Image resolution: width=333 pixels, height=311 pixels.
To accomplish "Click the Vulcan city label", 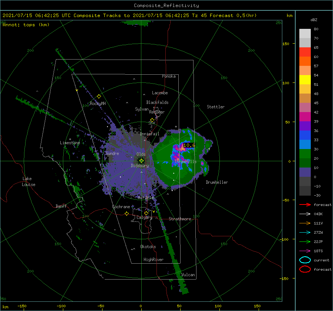I will (x=188, y=275).
